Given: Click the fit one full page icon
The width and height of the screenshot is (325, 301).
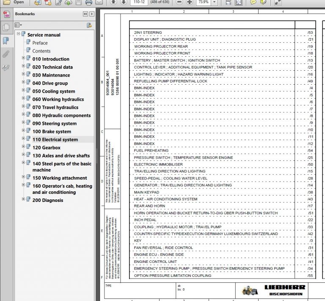Looking at the screenshot, I should (239, 2).
